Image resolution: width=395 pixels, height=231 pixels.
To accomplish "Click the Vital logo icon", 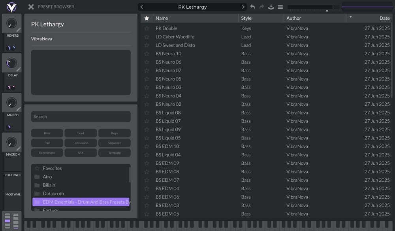I will point(11,7).
